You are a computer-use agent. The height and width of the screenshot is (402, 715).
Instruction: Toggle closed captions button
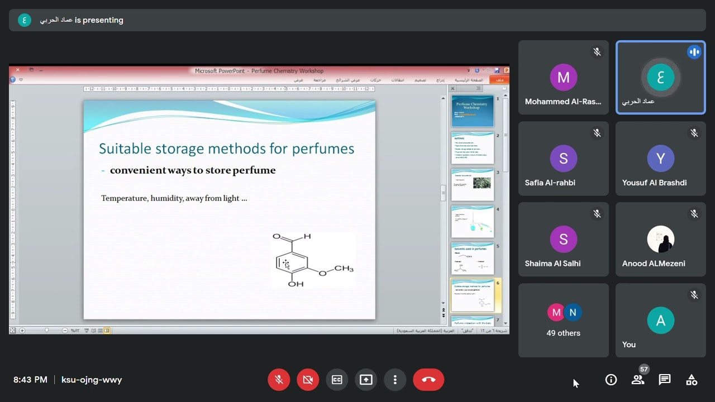[x=337, y=380]
